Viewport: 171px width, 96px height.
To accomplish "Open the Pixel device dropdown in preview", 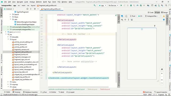I will pos(133,16).
